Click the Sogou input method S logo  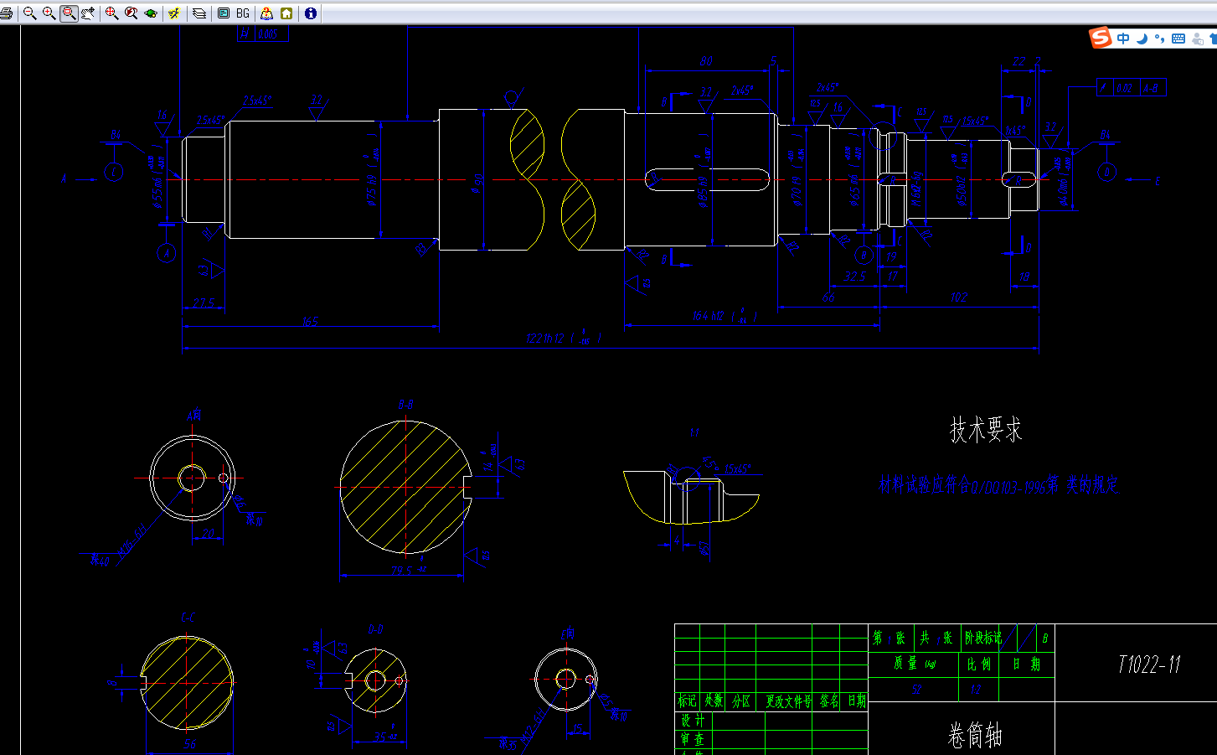(1101, 38)
